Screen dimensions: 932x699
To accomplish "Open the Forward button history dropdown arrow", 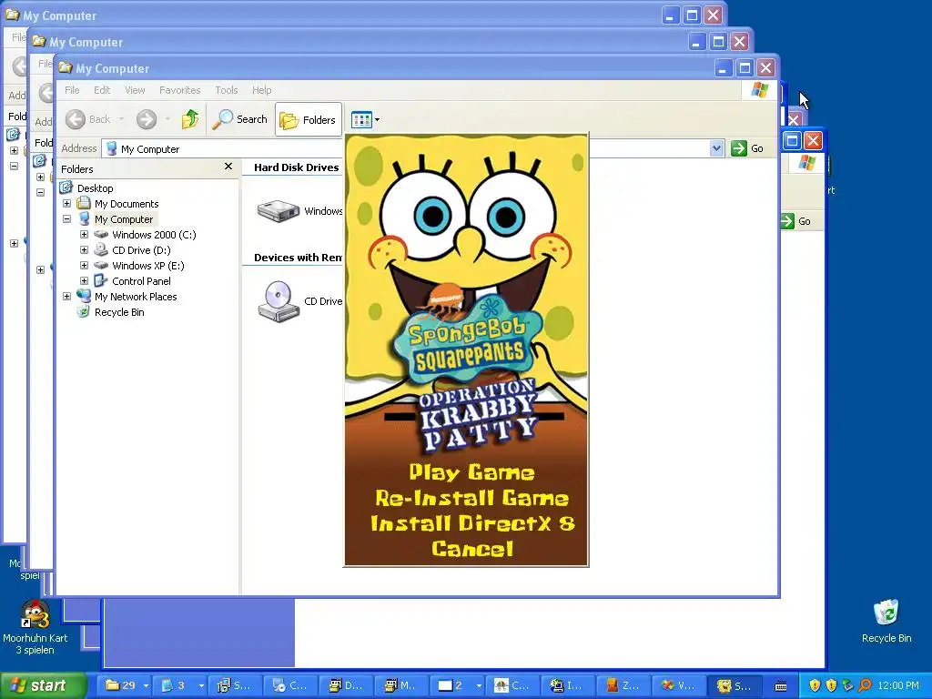I will (x=167, y=119).
